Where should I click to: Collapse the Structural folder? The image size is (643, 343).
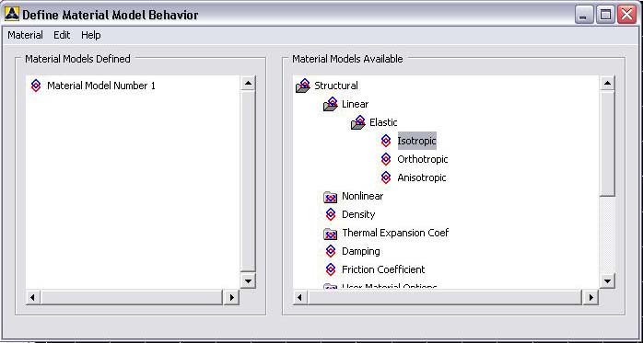coord(303,86)
